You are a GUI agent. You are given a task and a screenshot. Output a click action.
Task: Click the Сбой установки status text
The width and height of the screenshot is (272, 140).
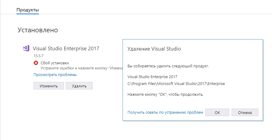tap(55, 63)
